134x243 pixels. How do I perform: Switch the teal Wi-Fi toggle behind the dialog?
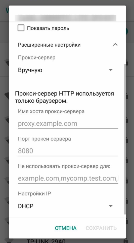coord(127,31)
